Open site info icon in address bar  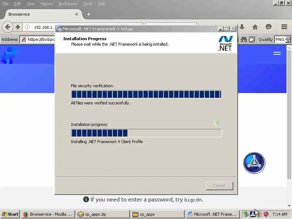click(x=27, y=27)
